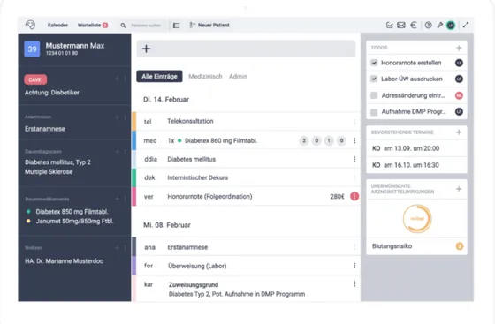Open the Erstanamnese entry in sidebar

[x=45, y=129]
